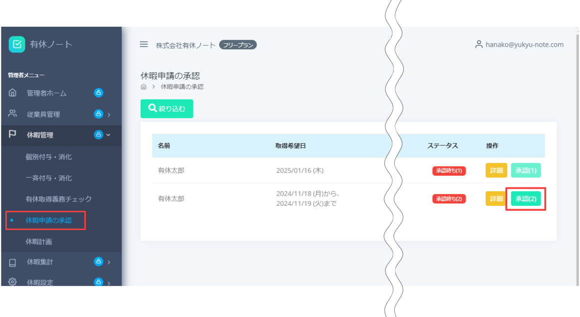The height and width of the screenshot is (317, 580).
Task: Open the hamburger menu icon
Action: click(144, 44)
